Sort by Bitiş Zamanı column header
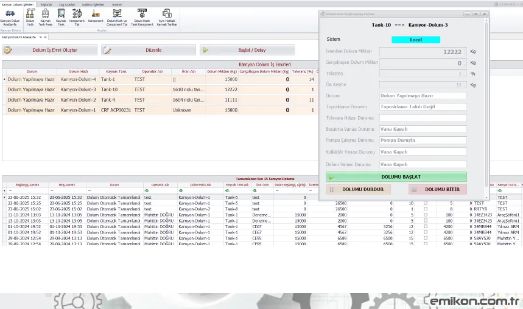 pyautogui.click(x=67, y=185)
